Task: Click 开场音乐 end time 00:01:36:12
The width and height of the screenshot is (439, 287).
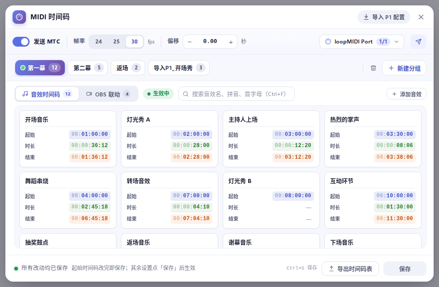Action: (90, 157)
